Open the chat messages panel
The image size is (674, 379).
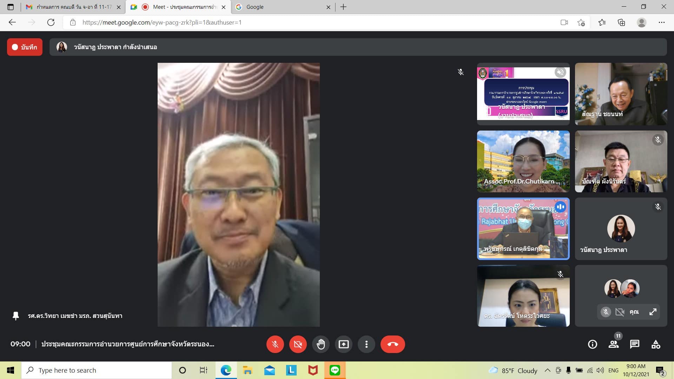(x=634, y=344)
